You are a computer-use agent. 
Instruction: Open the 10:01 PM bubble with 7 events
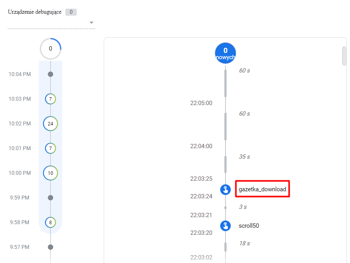point(51,148)
